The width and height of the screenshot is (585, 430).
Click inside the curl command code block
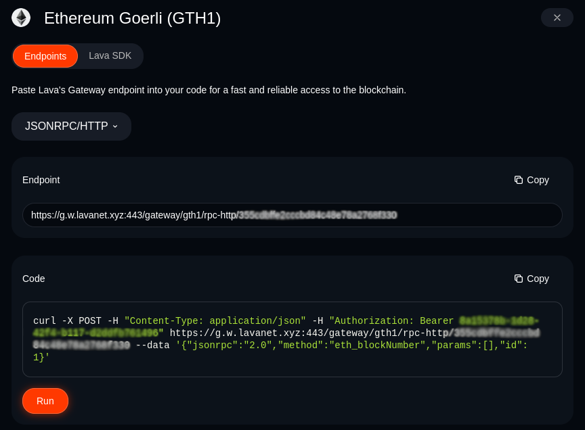point(292,339)
